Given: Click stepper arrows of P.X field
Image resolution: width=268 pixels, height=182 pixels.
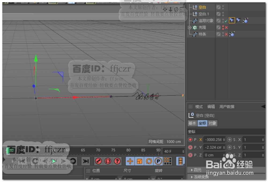Looking at the screenshot, I should point(224,140).
